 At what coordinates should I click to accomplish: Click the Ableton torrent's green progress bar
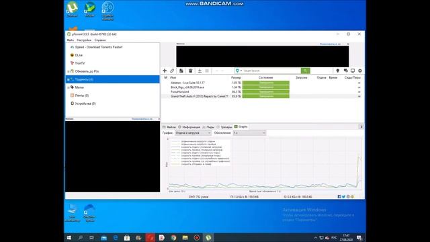pos(266,83)
